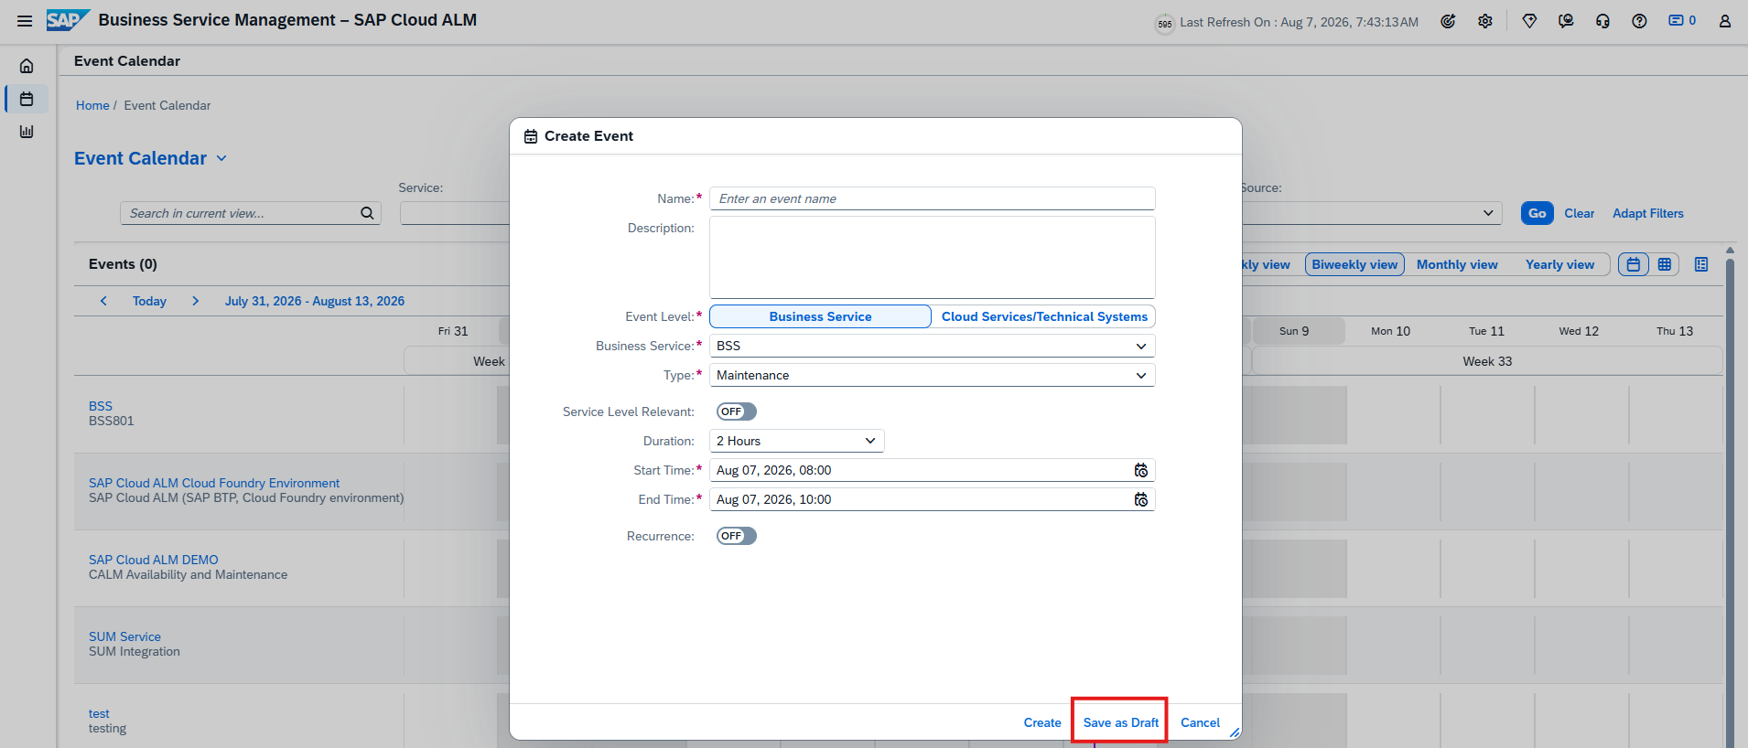The width and height of the screenshot is (1748, 748).
Task: Go to previous period with left arrow
Action: coord(103,301)
